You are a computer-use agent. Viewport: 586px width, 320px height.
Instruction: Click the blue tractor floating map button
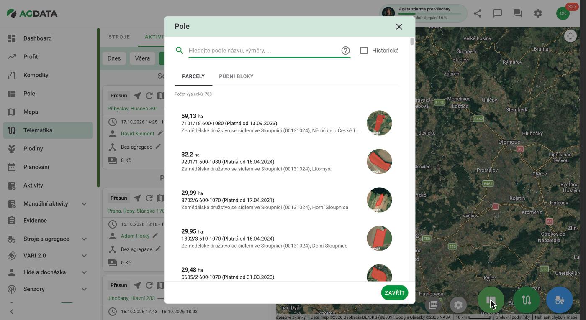coord(560,300)
